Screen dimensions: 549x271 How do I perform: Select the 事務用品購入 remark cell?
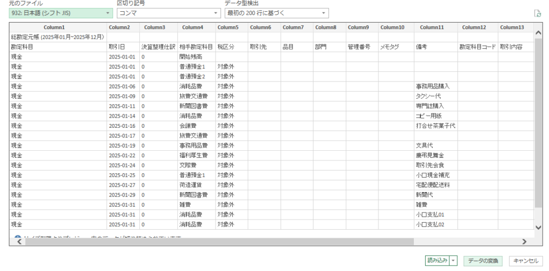[433, 86]
